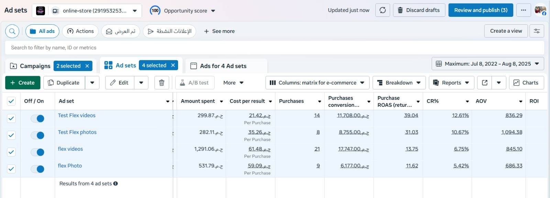550x198 pixels.
Task: Open the Ads for 4 Ad sets tab
Action: tap(223, 66)
